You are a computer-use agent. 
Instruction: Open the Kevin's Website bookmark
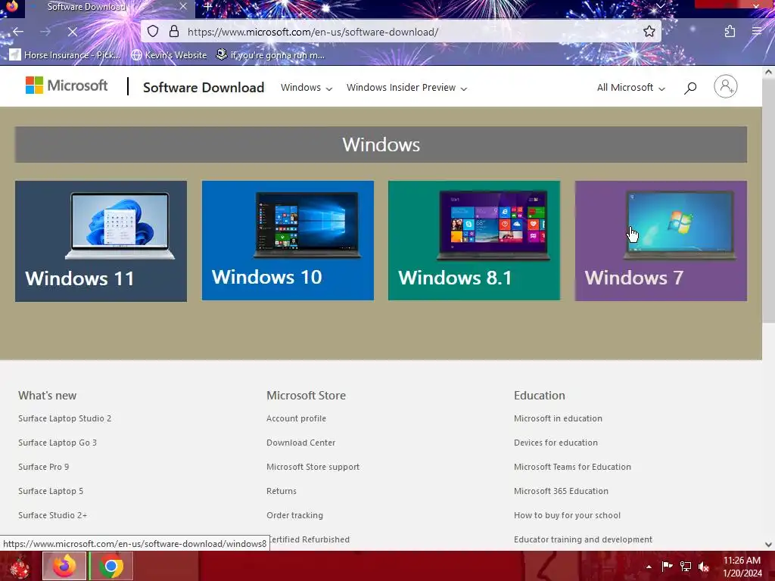tap(169, 54)
